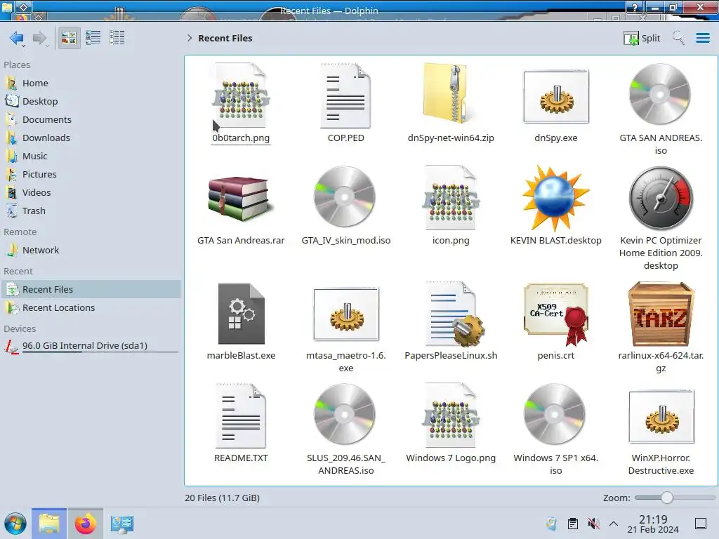Image resolution: width=719 pixels, height=539 pixels.
Task: Open Network under Remote
Action: [91, 251]
